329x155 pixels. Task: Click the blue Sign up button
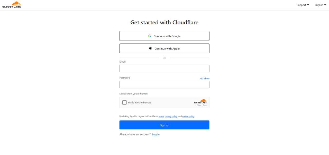[164, 125]
